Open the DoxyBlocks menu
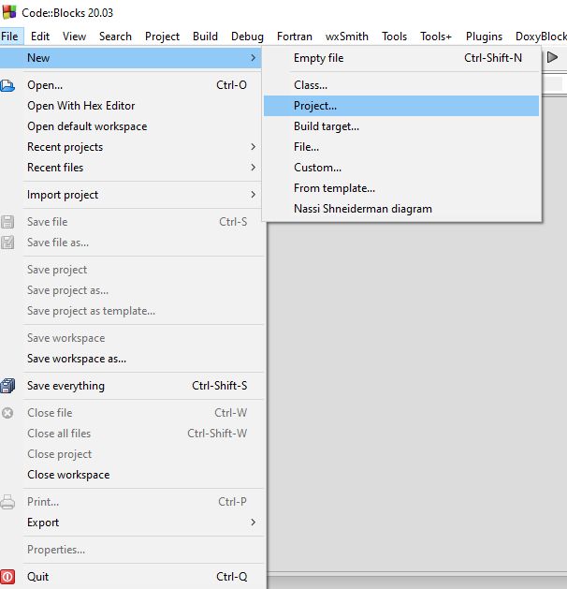Image resolution: width=567 pixels, height=589 pixels. tap(541, 37)
